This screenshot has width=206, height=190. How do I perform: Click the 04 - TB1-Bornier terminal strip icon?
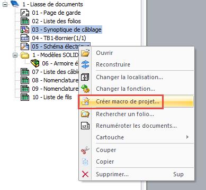coord(25,38)
